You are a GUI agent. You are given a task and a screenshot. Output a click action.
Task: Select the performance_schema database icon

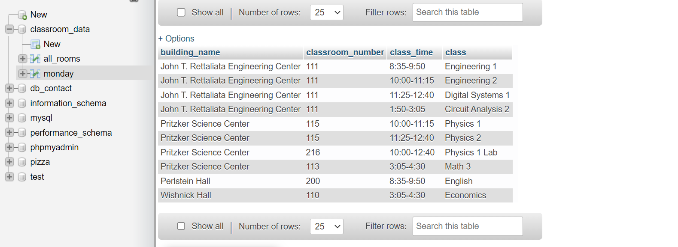[21, 132]
